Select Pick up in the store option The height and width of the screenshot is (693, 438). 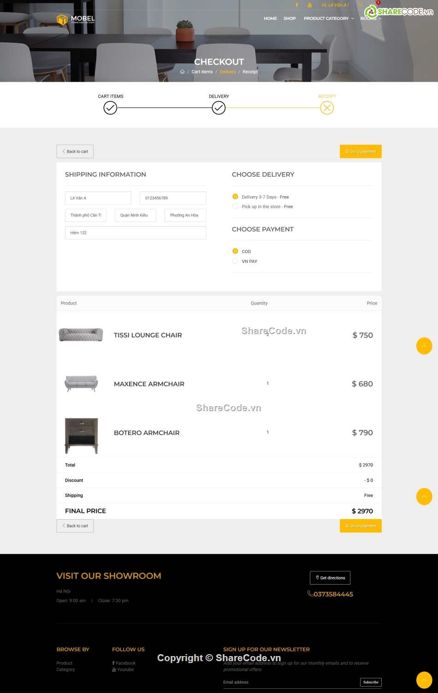click(x=235, y=206)
